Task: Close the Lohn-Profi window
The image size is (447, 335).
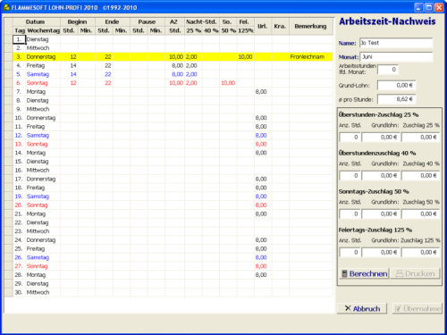Action: (439, 7)
